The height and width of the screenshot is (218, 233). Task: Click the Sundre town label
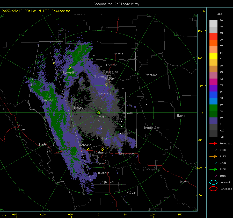click(x=78, y=107)
